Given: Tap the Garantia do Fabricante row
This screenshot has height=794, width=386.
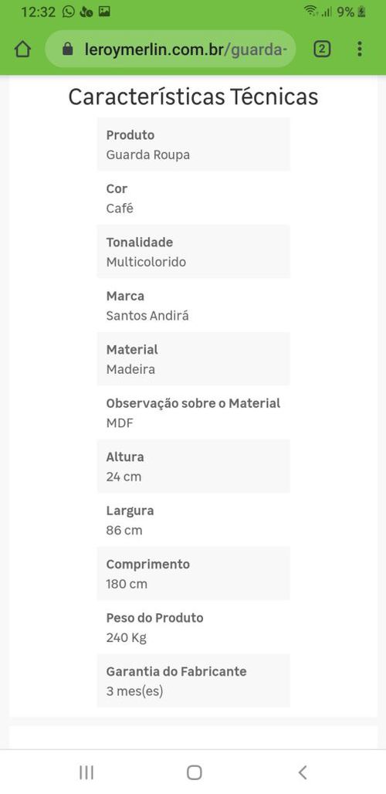Looking at the screenshot, I should click(x=194, y=681).
